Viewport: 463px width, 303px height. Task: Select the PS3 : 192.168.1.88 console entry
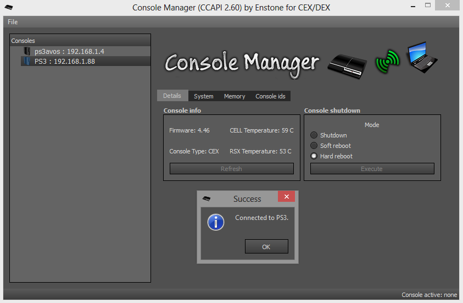tap(86, 61)
